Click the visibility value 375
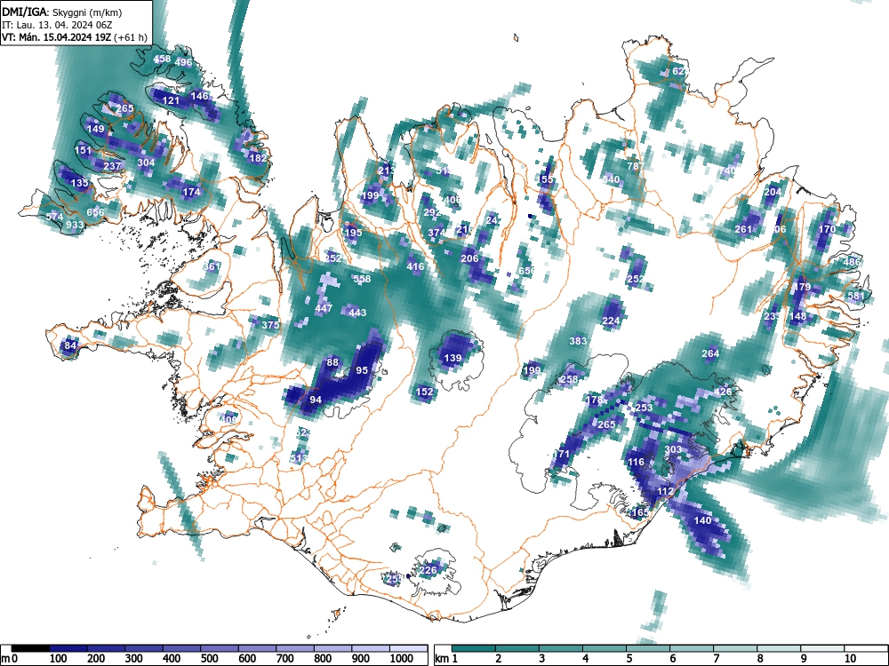The height and width of the screenshot is (666, 889). pos(271,325)
